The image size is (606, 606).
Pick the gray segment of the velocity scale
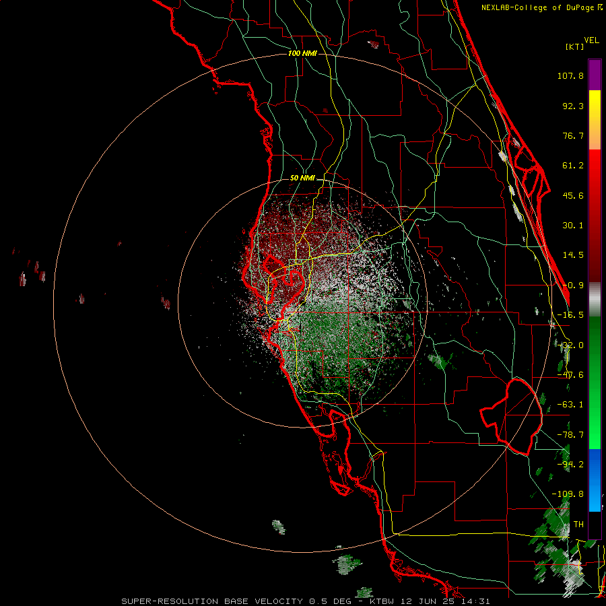point(595,299)
